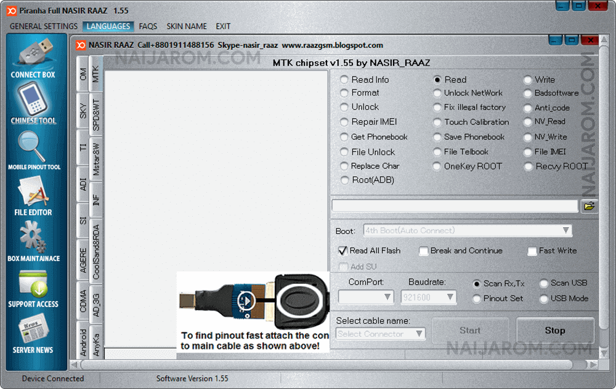Open the File Editor icon

pos(33,191)
